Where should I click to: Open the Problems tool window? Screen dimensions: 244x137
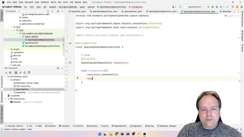tap(50, 126)
